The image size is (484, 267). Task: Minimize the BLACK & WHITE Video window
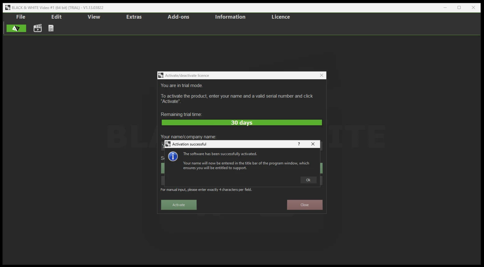coord(445,7)
